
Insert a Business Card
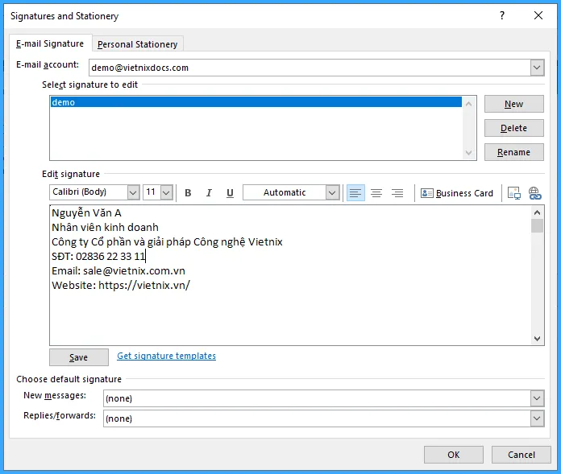457,193
